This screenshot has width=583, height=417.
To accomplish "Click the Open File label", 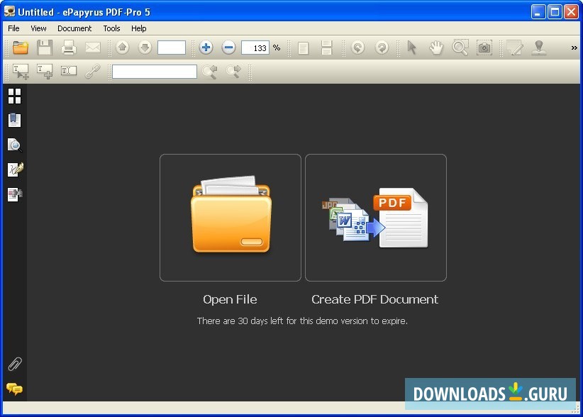I will (x=230, y=299).
